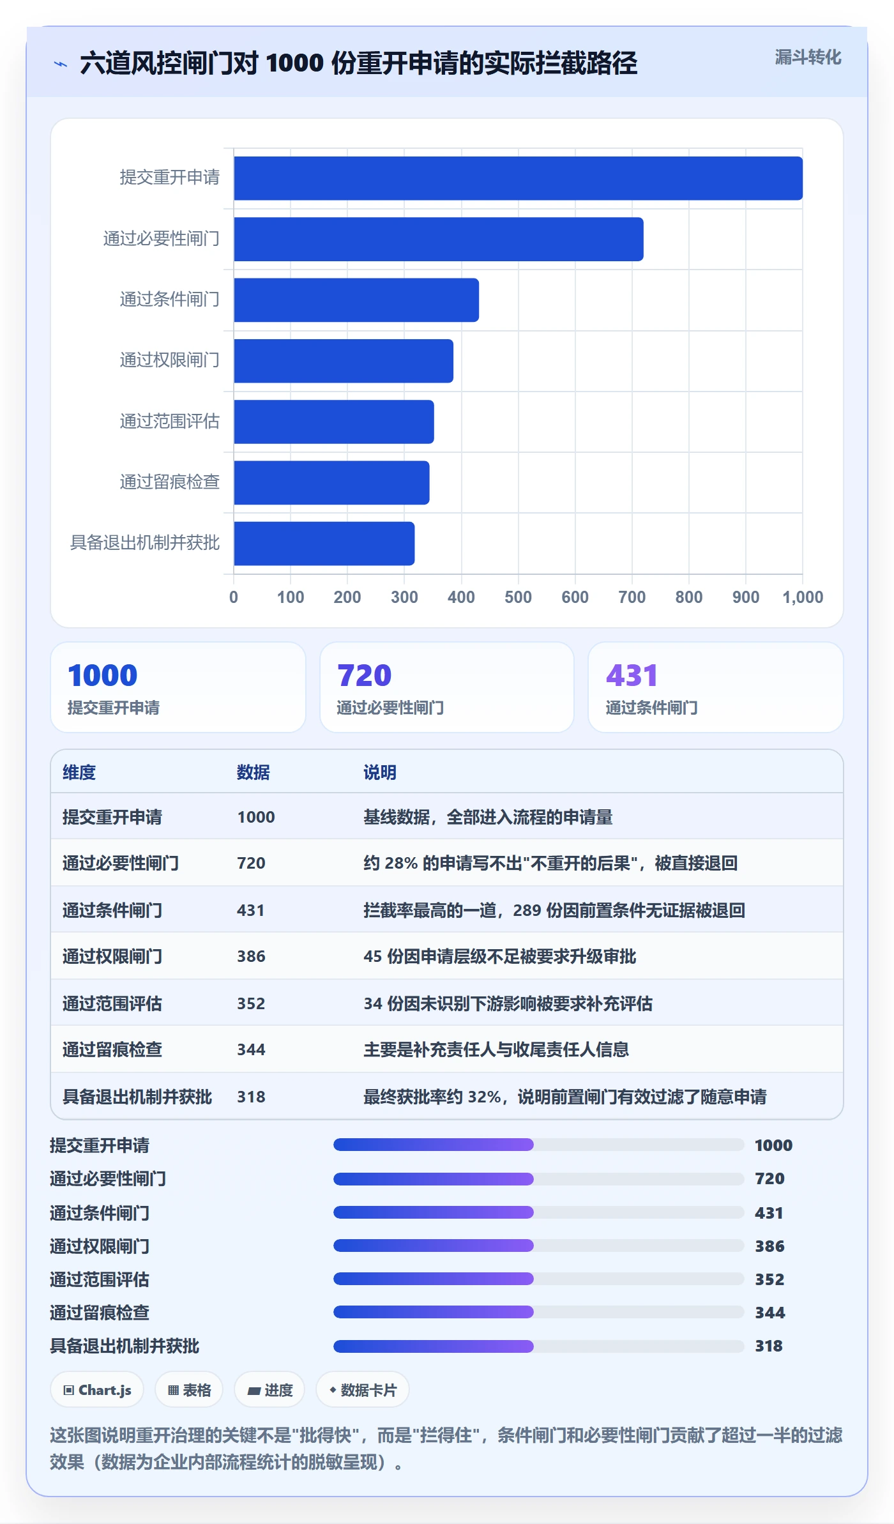This screenshot has width=894, height=1524.
Task: Click note starting 拦截率最高的一道
Action: point(554,910)
